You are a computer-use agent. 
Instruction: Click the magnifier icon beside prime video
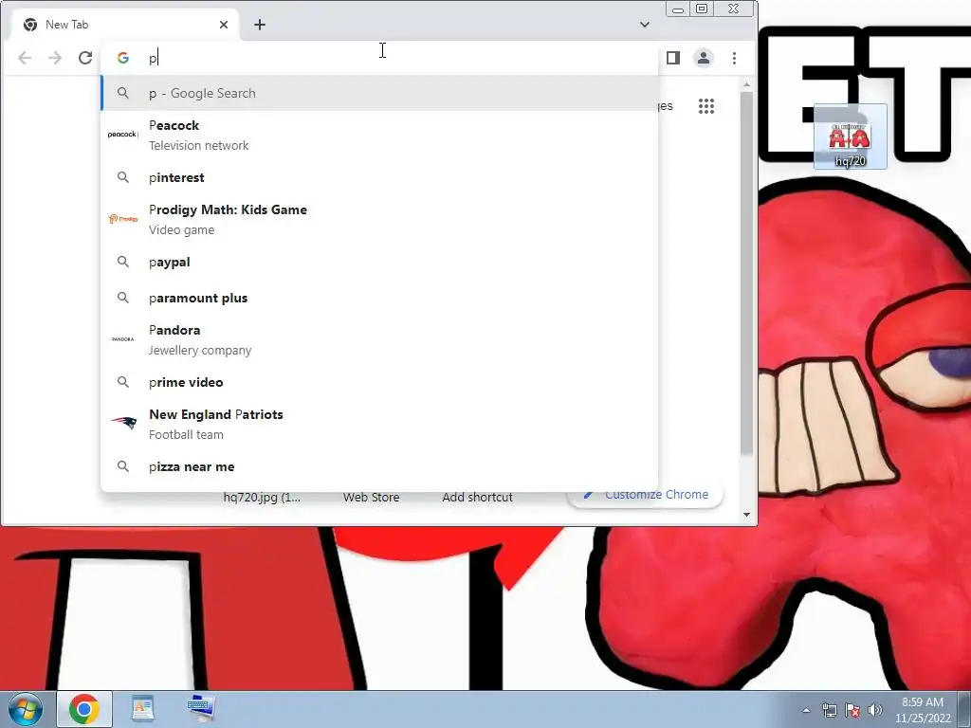click(x=123, y=382)
